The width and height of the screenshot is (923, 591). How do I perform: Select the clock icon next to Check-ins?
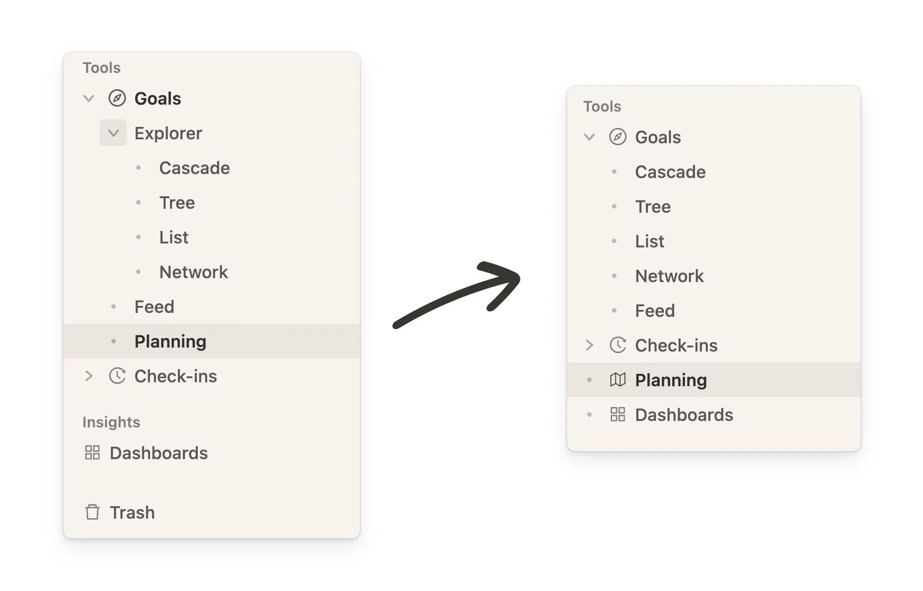[116, 376]
